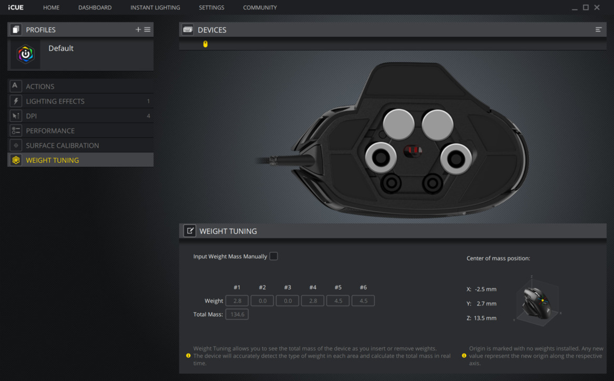
Task: Select the yellow mouse device icon
Action: click(205, 44)
